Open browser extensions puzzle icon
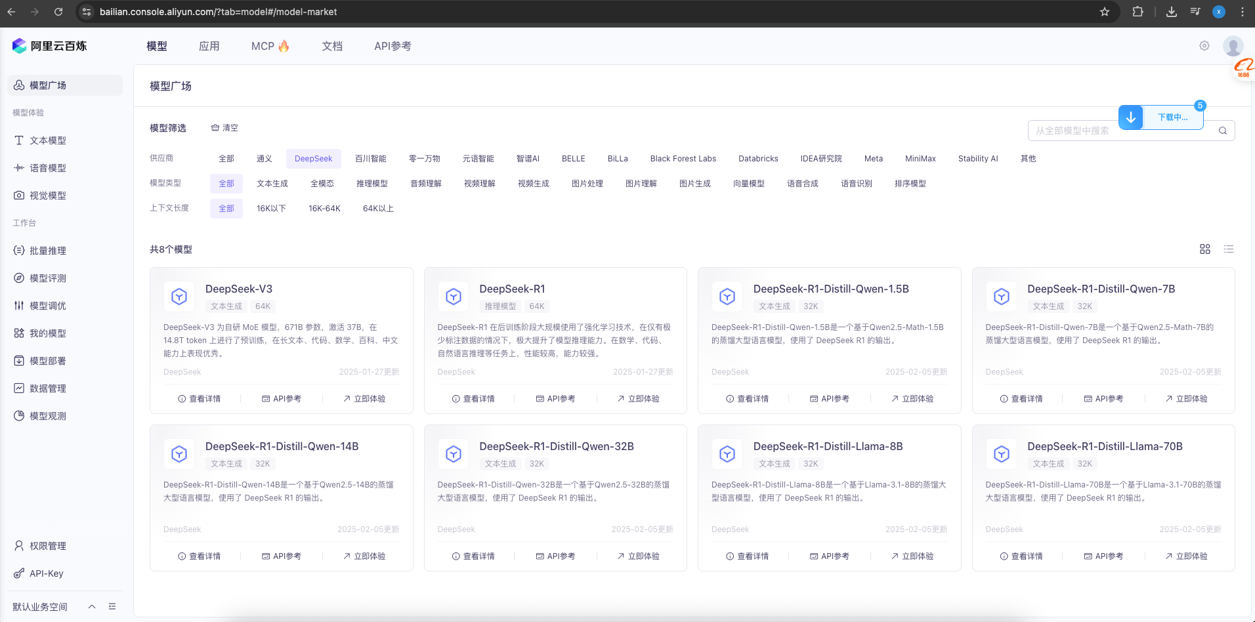 coord(1138,12)
